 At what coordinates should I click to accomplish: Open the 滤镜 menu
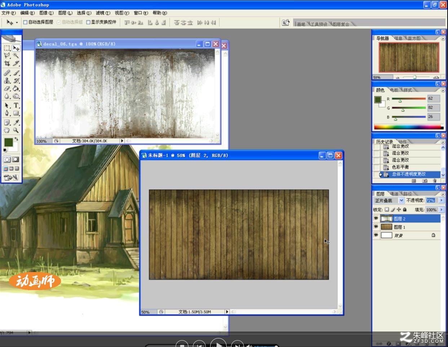tap(103, 13)
